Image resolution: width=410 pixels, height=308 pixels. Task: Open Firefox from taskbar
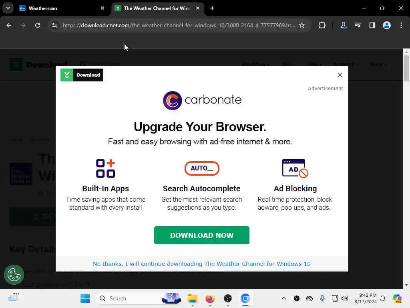coord(210,298)
